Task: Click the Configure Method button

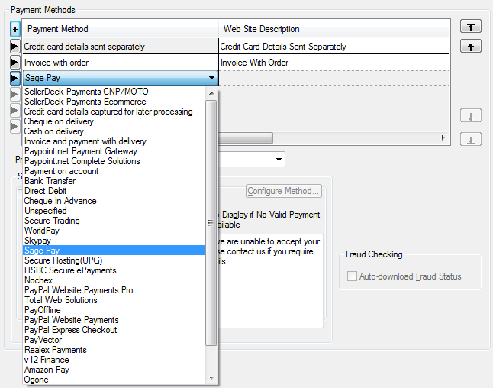Action: pyautogui.click(x=284, y=191)
